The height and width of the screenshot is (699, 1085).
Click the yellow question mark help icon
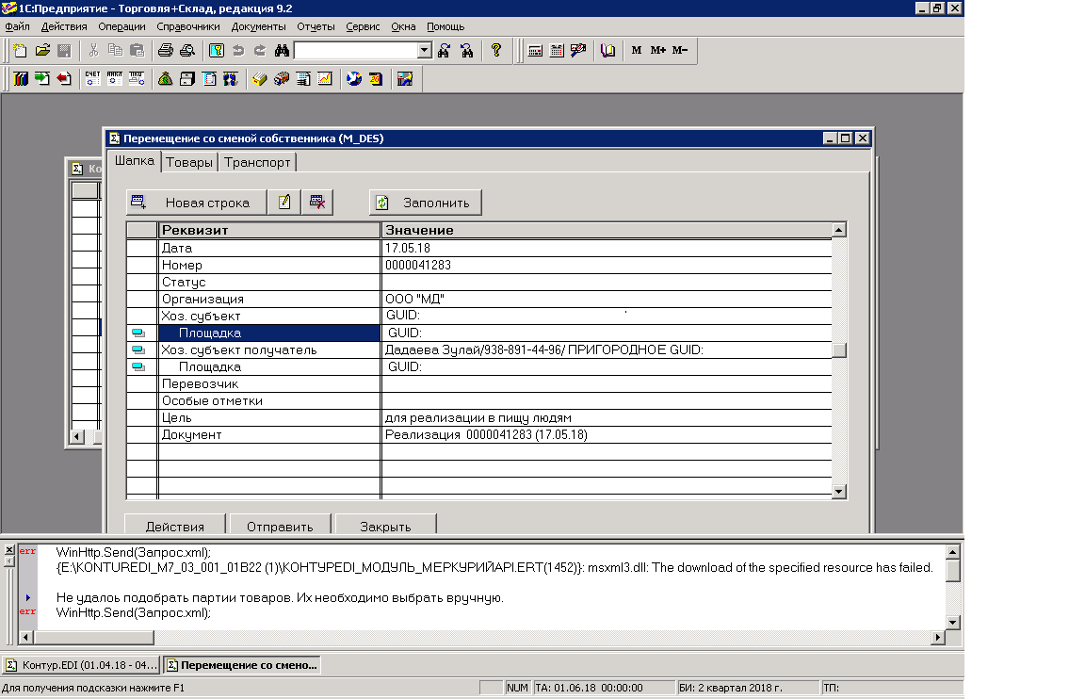pyautogui.click(x=496, y=51)
